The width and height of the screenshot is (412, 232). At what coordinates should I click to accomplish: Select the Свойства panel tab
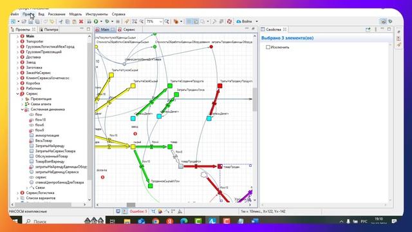tap(273, 30)
